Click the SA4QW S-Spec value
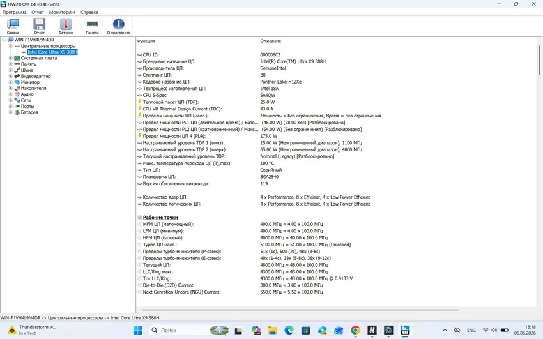This screenshot has width=543, height=339. tap(268, 96)
